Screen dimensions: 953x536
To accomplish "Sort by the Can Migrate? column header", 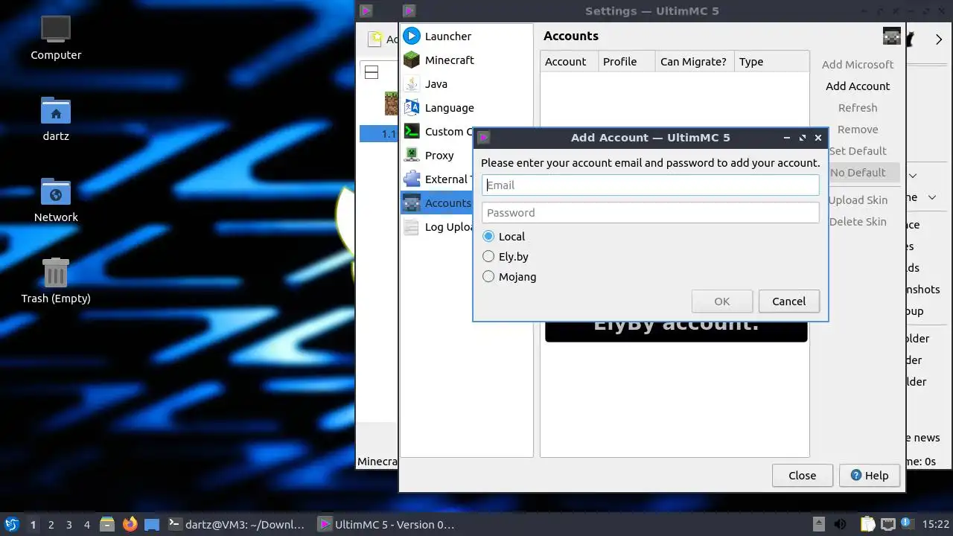I will pos(695,61).
